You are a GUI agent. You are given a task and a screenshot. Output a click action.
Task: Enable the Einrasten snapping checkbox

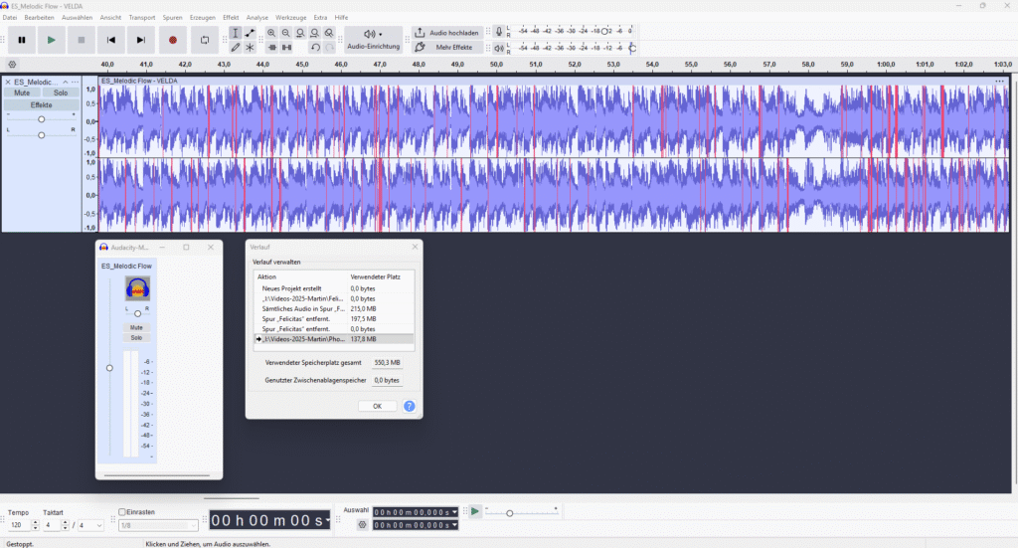(122, 511)
